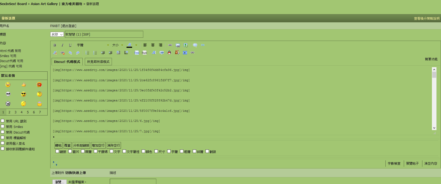Insert ordered list
The image size is (441, 184).
87,53
